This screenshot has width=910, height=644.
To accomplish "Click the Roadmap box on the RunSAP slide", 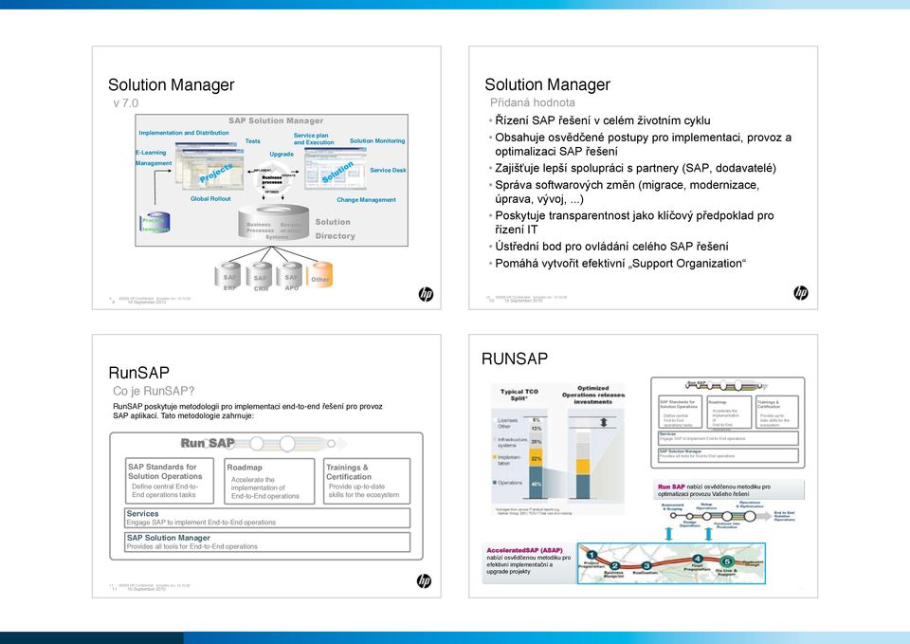I will pos(268,481).
